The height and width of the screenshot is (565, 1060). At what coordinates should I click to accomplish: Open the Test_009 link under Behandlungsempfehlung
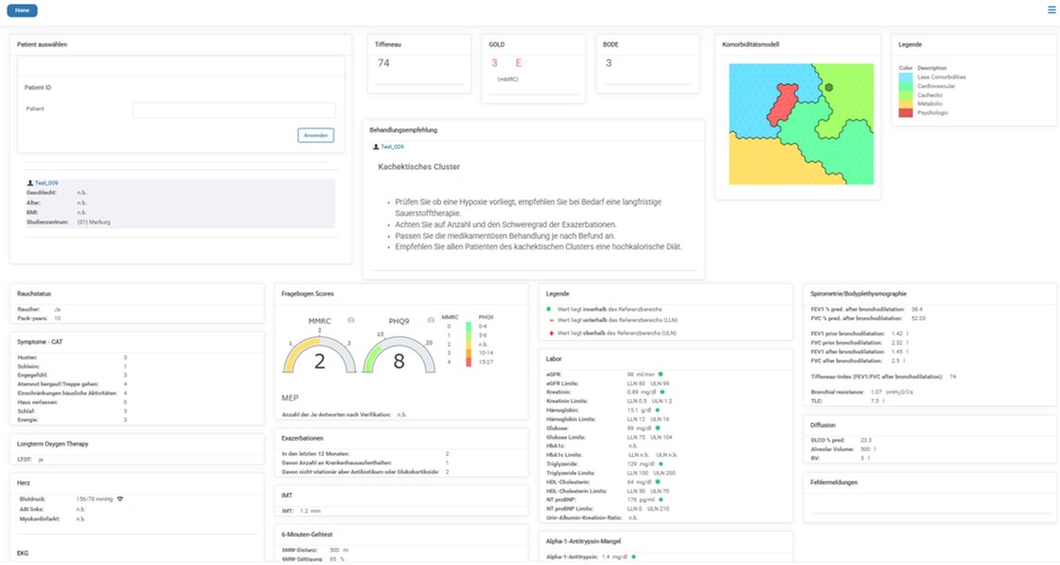click(392, 147)
